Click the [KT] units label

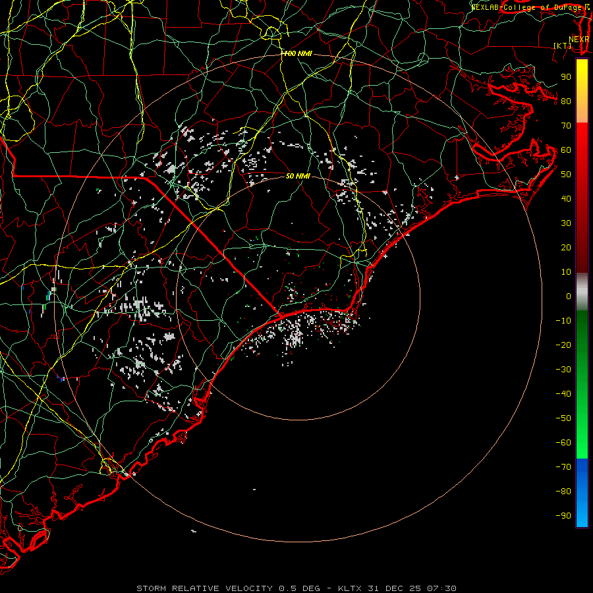[563, 45]
